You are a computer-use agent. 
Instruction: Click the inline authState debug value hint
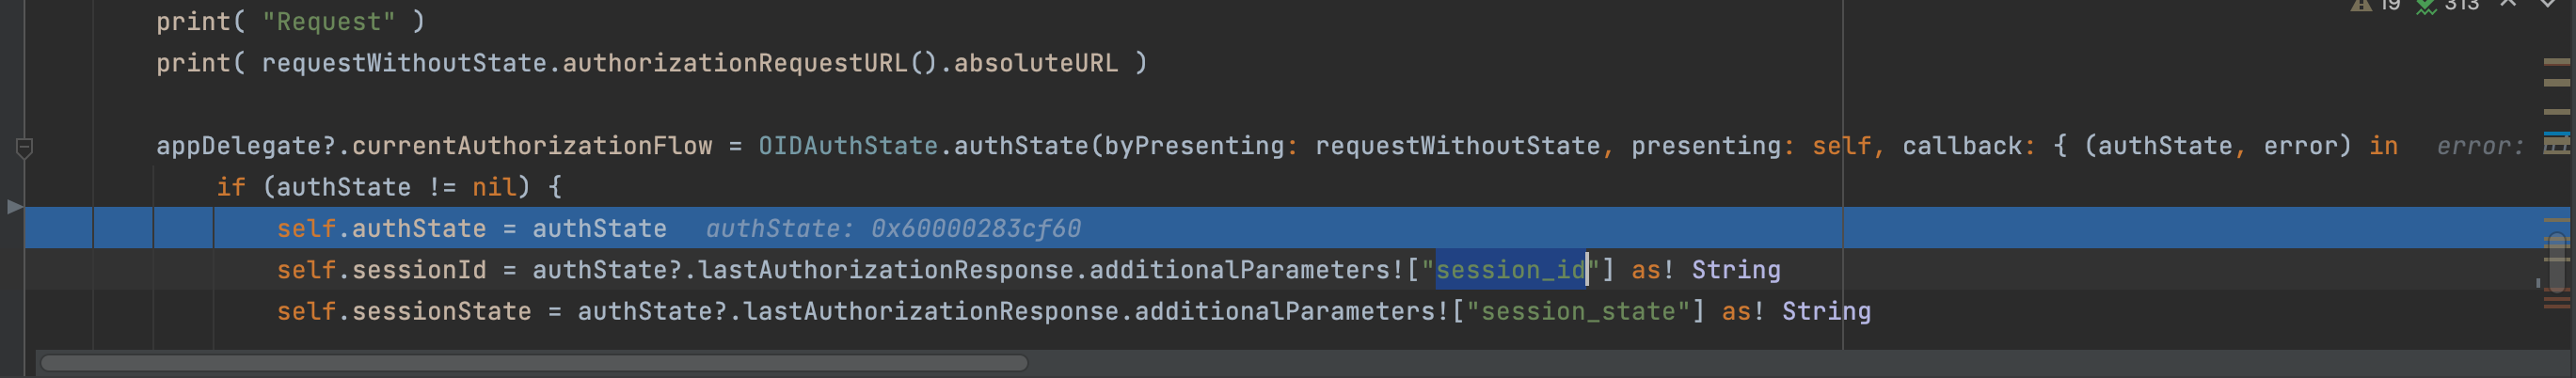coord(892,229)
